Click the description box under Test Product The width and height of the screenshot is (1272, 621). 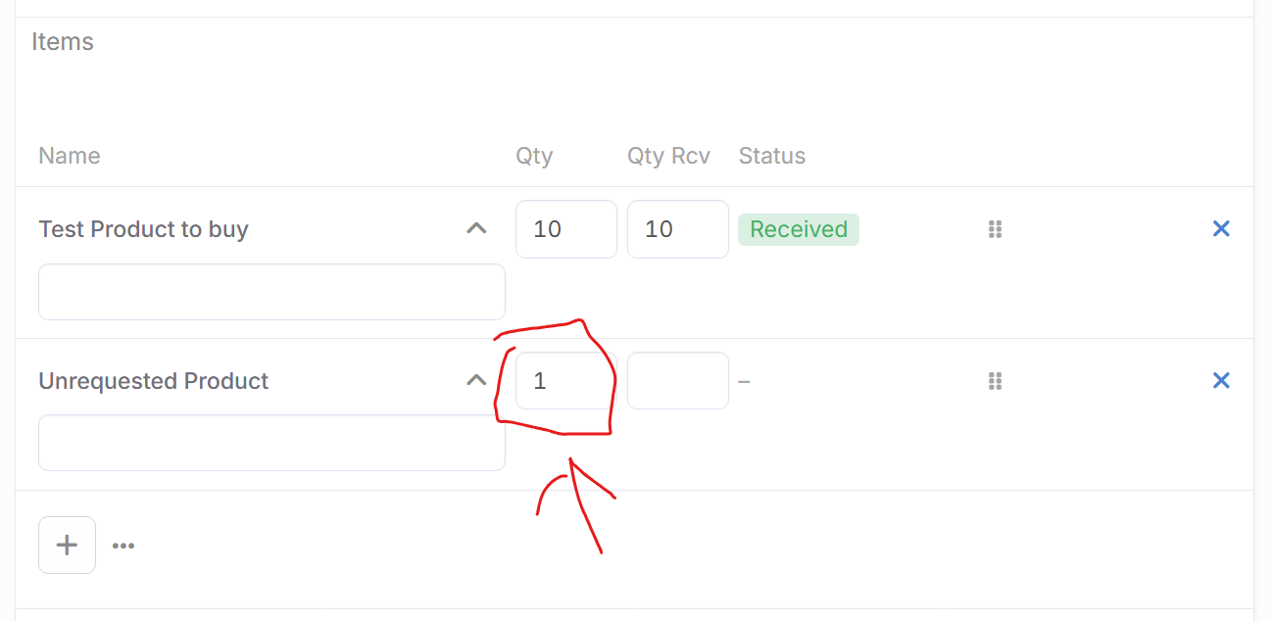(271, 292)
